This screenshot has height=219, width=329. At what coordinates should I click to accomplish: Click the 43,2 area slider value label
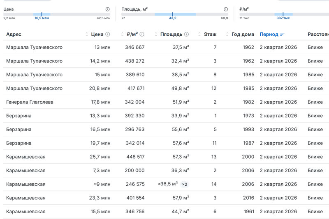pyautogui.click(x=173, y=18)
